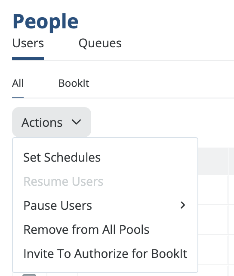This screenshot has width=234, height=276.
Task: Select the All sub-tab
Action: click(x=18, y=83)
